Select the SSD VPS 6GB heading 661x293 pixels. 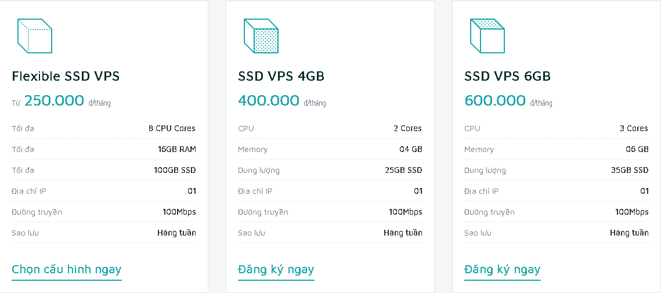[x=507, y=76]
